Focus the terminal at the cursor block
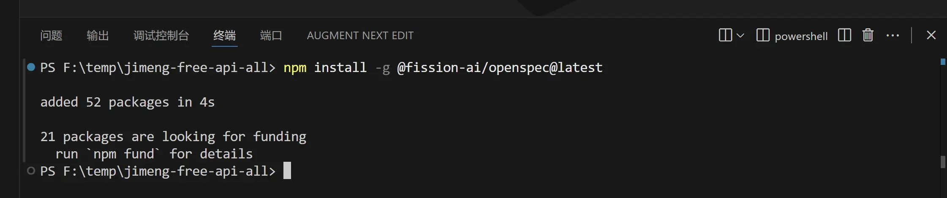 pos(287,171)
